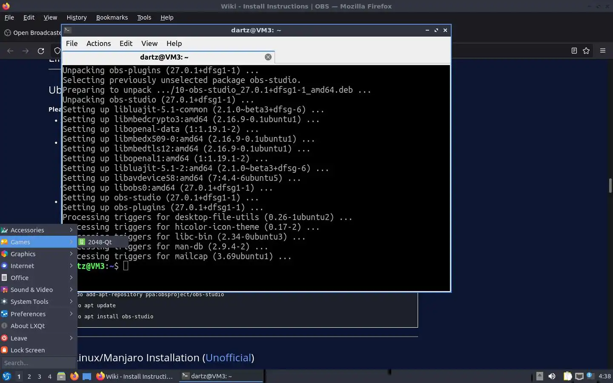Switch to virtual desktop 3
This screenshot has width=613, height=383.
click(x=39, y=376)
